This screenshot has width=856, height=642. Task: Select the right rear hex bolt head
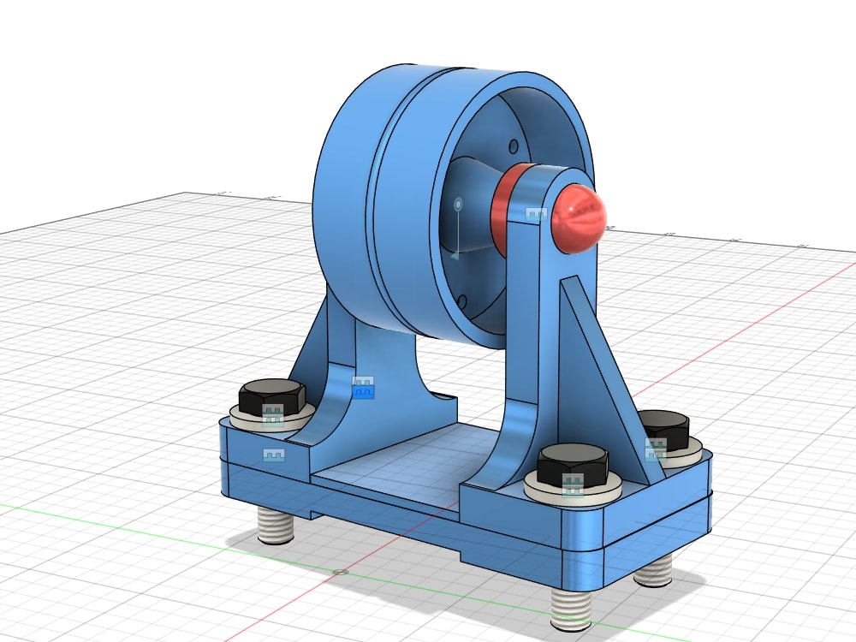pos(666,425)
